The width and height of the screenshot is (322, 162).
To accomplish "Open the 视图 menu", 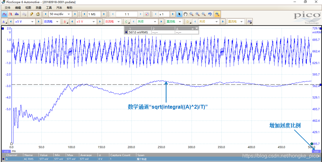I will (28, 8).
